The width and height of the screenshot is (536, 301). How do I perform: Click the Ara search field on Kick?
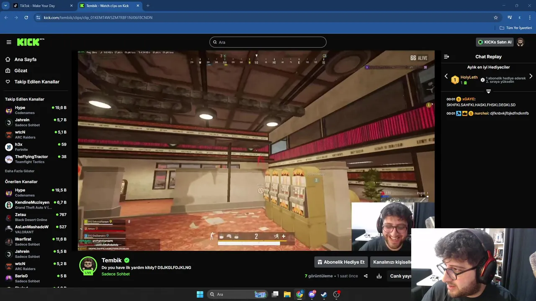pyautogui.click(x=268, y=42)
